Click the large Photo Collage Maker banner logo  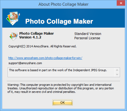(13, 18)
